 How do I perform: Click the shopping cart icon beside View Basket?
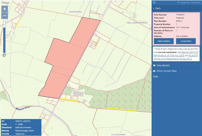[154, 65]
